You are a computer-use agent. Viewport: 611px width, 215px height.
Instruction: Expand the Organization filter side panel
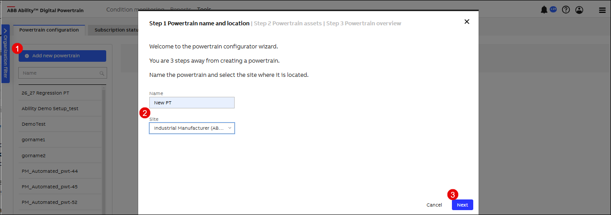[5, 53]
